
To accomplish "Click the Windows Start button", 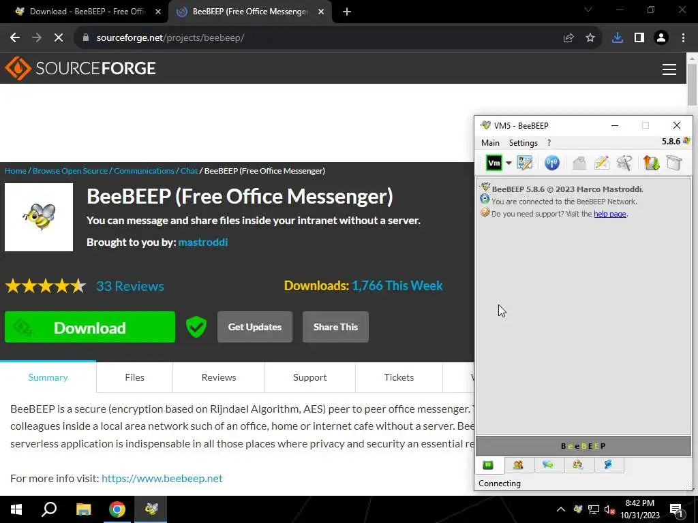I will 16,509.
